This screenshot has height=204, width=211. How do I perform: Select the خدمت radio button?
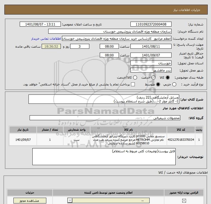coord(153,77)
